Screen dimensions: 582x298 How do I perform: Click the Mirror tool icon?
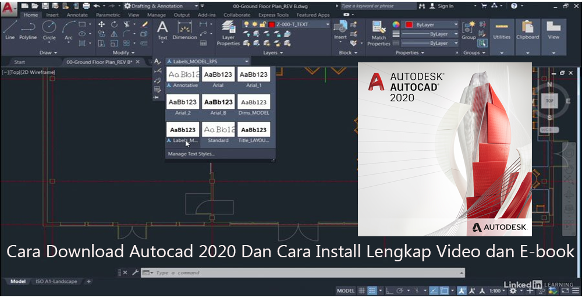click(x=114, y=34)
